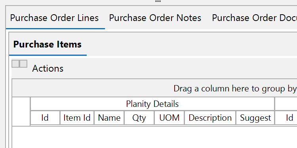Click the Qty column header

coord(139,118)
